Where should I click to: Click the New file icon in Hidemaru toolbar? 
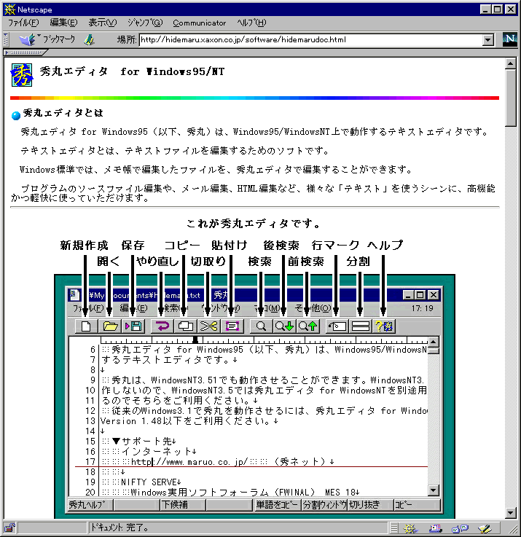(87, 326)
